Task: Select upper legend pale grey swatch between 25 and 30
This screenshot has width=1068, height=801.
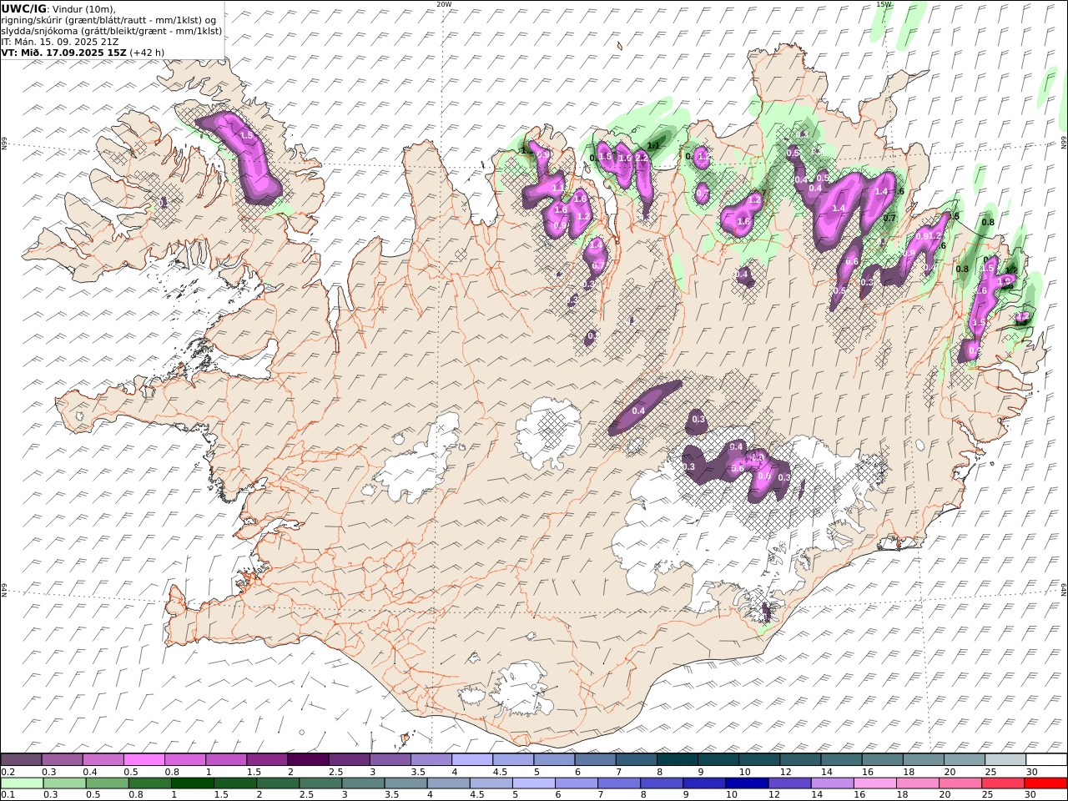Action: [1005, 760]
